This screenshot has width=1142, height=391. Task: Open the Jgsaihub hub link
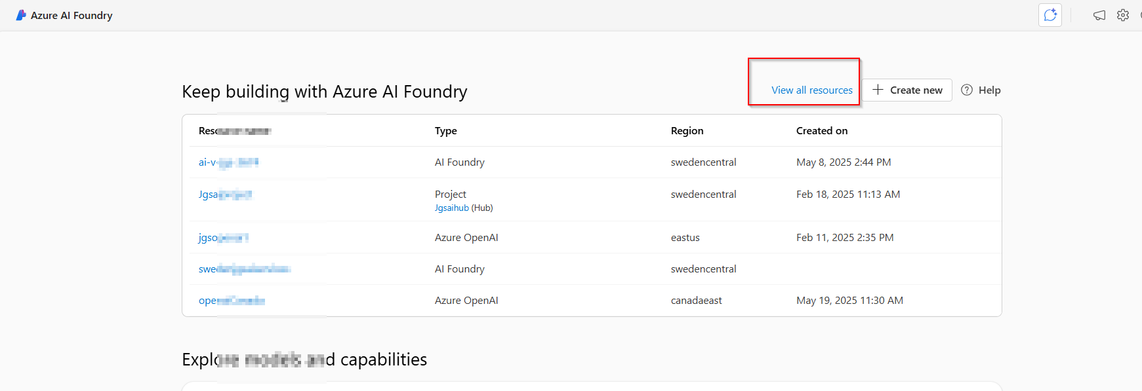tap(451, 208)
